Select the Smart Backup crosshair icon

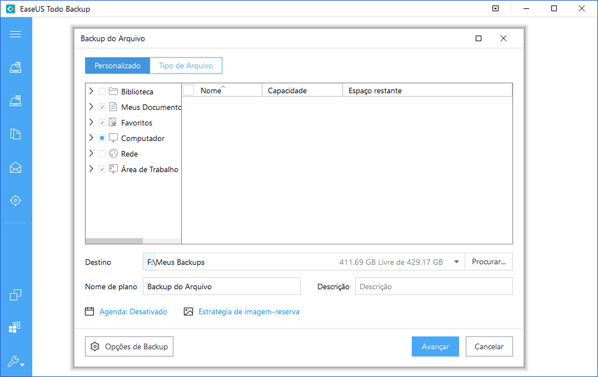point(16,200)
